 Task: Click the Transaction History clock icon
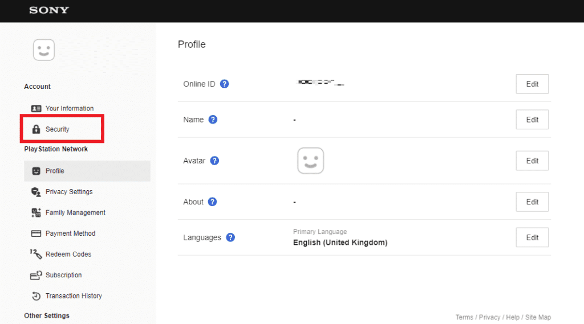36,296
